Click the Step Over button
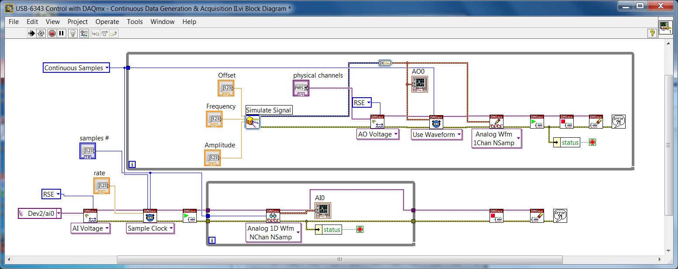The width and height of the screenshot is (678, 269). click(x=105, y=33)
